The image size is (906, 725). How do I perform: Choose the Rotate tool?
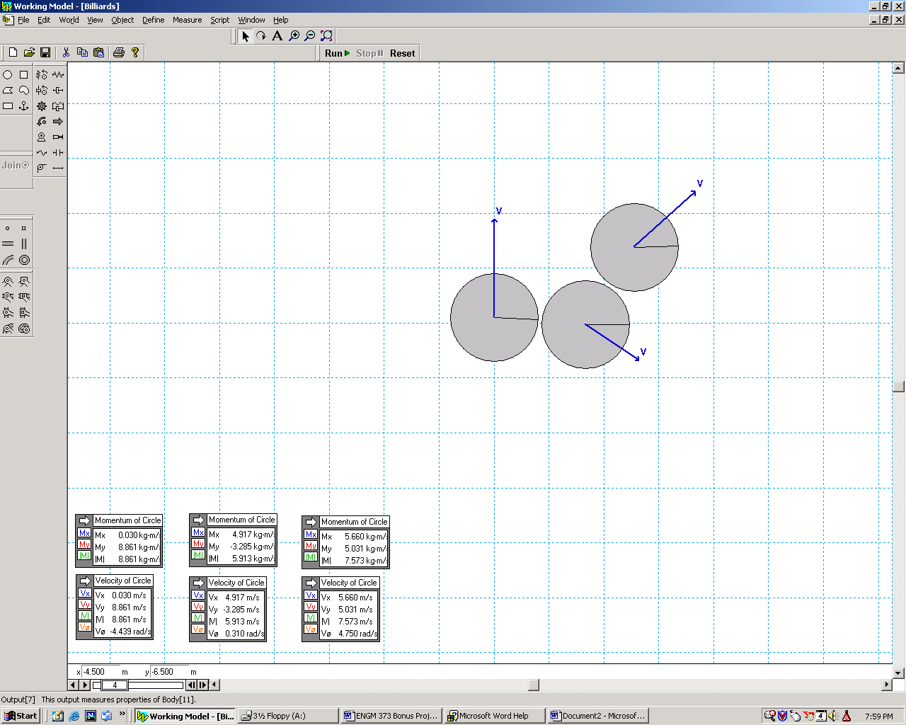[x=261, y=36]
